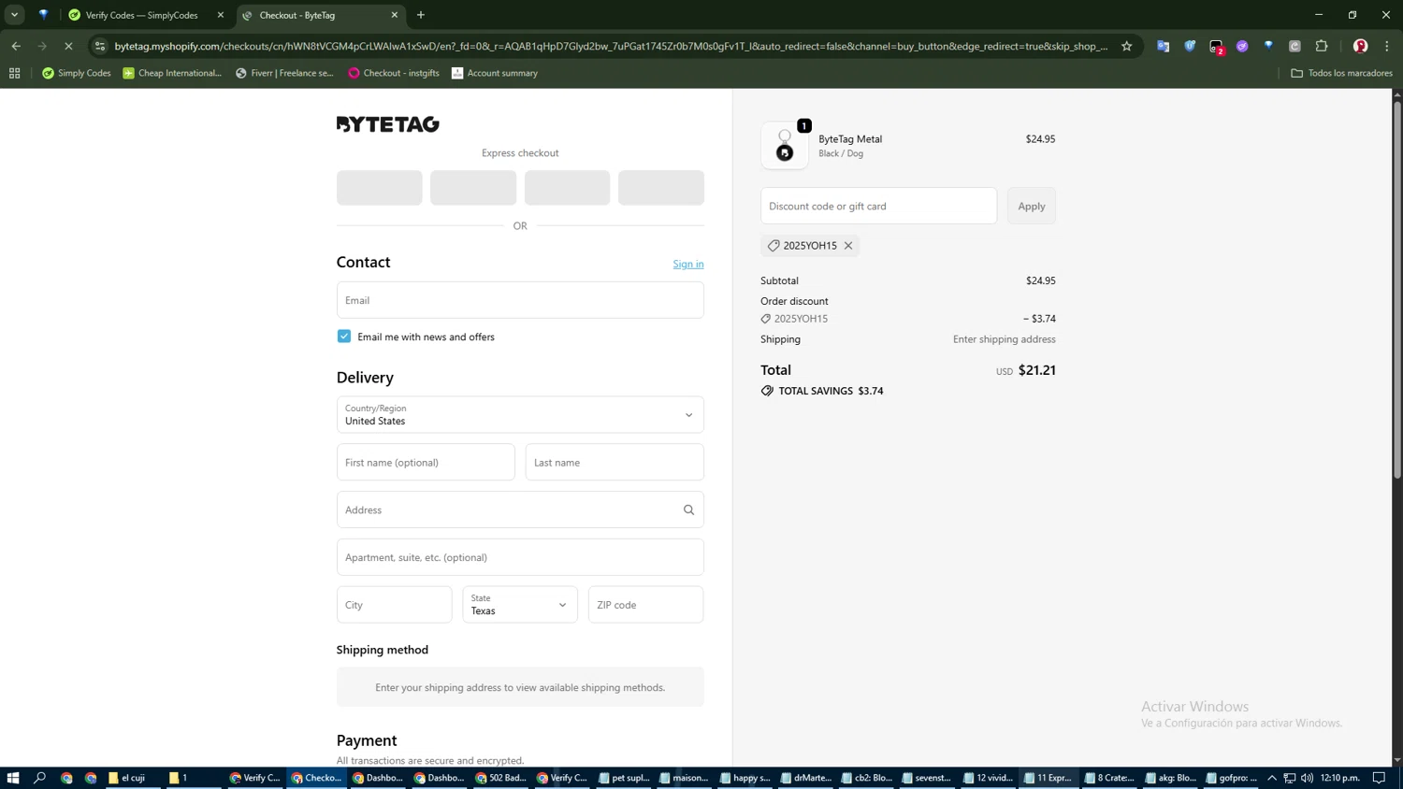Viewport: 1403px width, 789px height.
Task: Open a new browser tab
Action: pos(421,15)
